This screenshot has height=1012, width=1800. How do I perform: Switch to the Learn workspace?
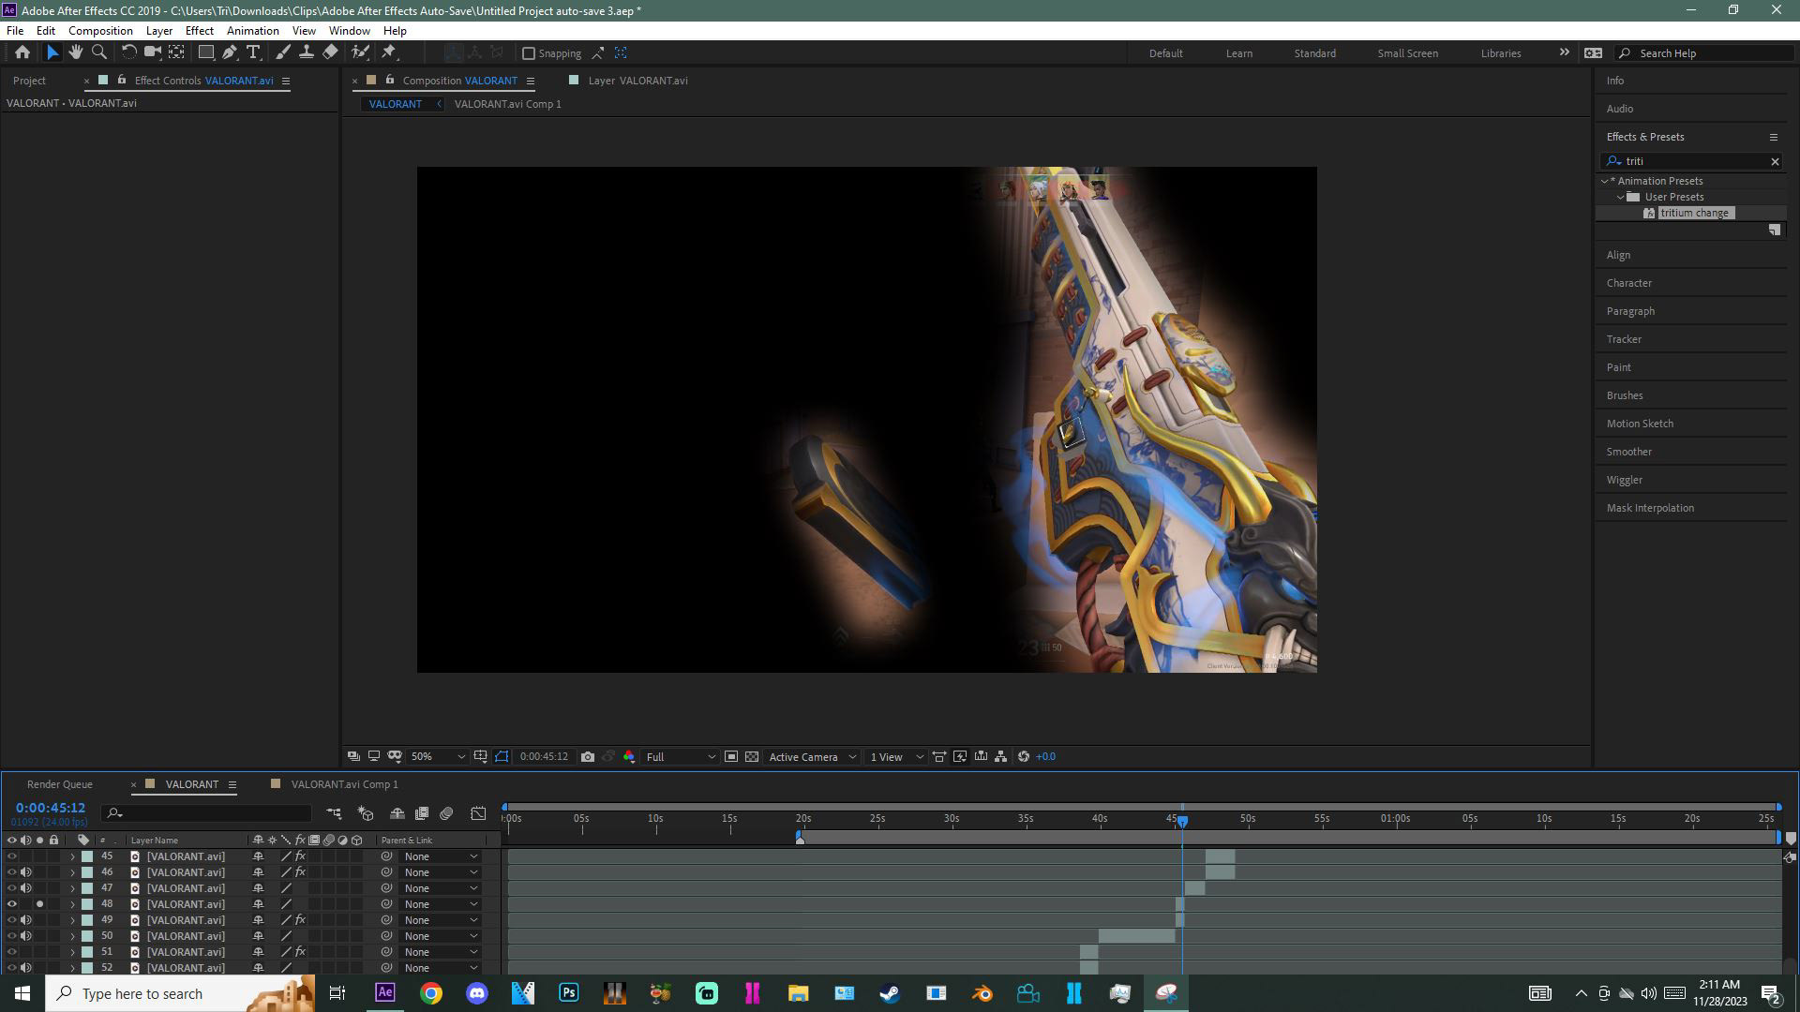coord(1238,53)
